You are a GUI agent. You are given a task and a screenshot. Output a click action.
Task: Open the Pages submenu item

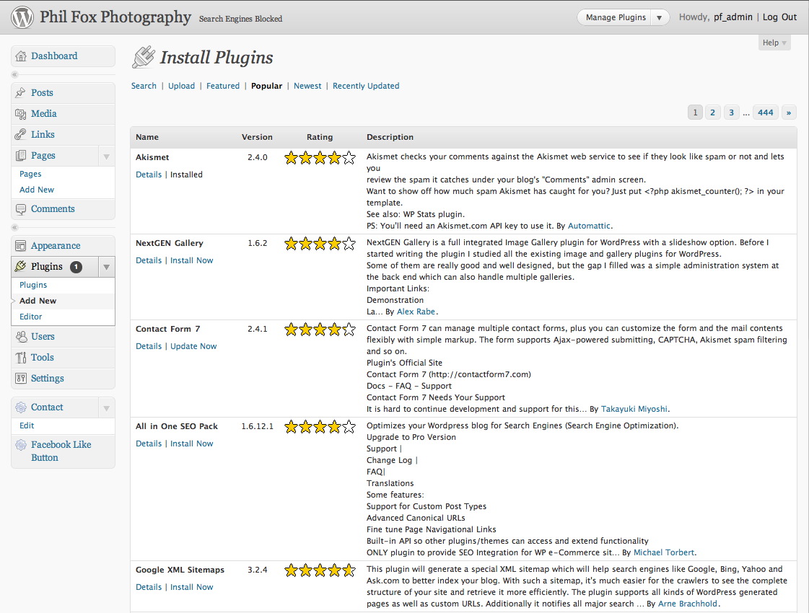coord(30,175)
